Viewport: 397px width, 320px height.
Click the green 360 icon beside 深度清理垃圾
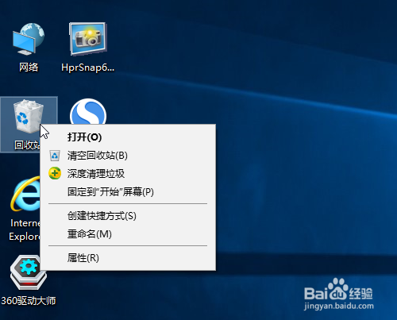55,173
